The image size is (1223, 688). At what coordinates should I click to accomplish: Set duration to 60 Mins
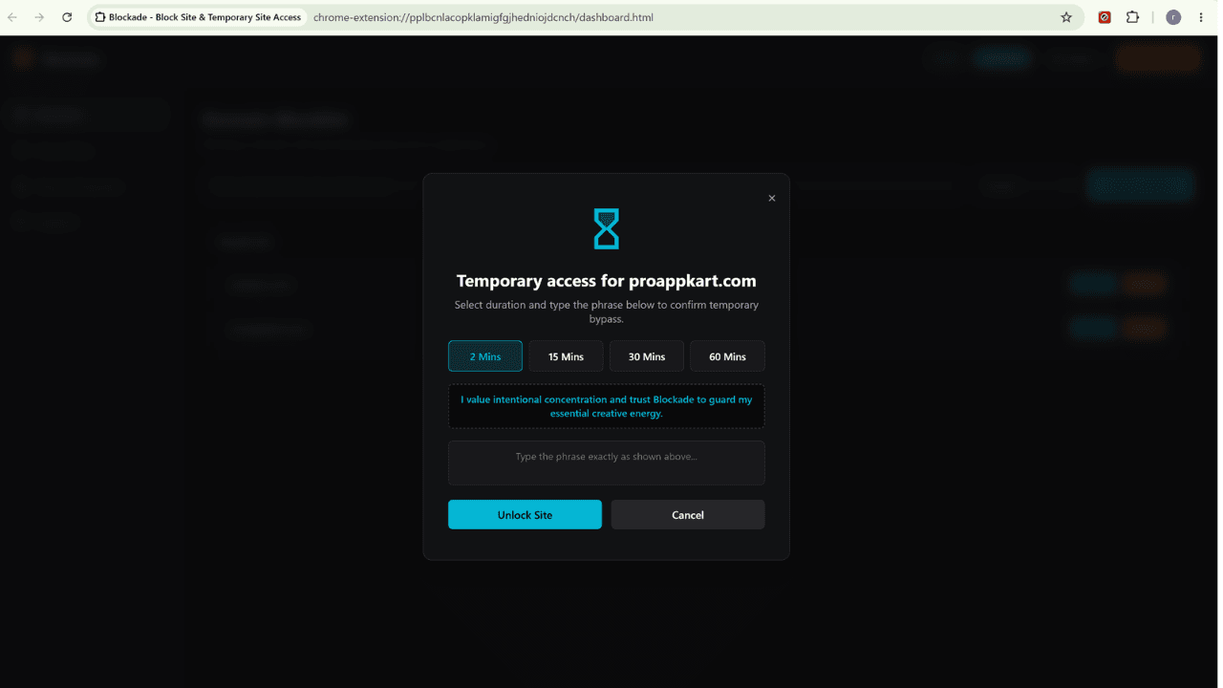click(x=727, y=356)
